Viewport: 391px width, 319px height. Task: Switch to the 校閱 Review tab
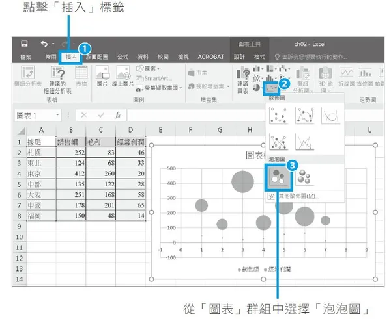163,57
